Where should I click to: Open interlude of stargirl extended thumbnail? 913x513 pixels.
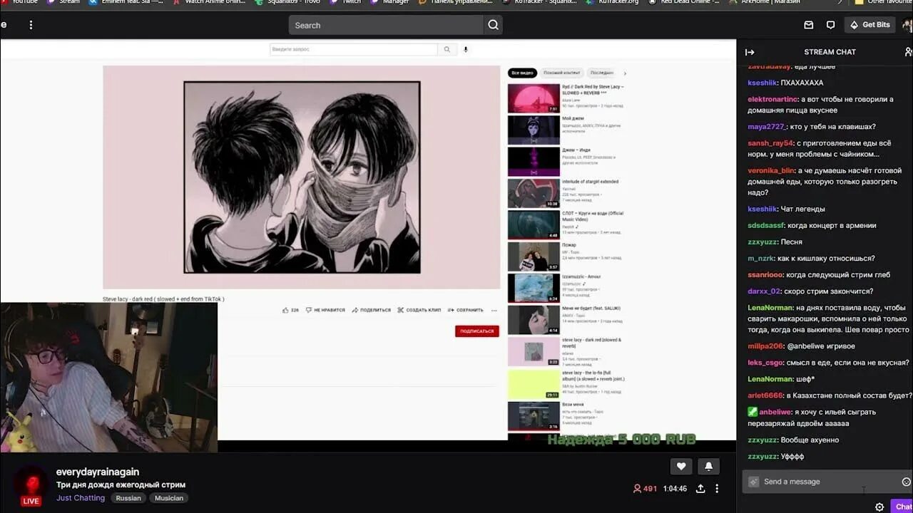click(534, 193)
